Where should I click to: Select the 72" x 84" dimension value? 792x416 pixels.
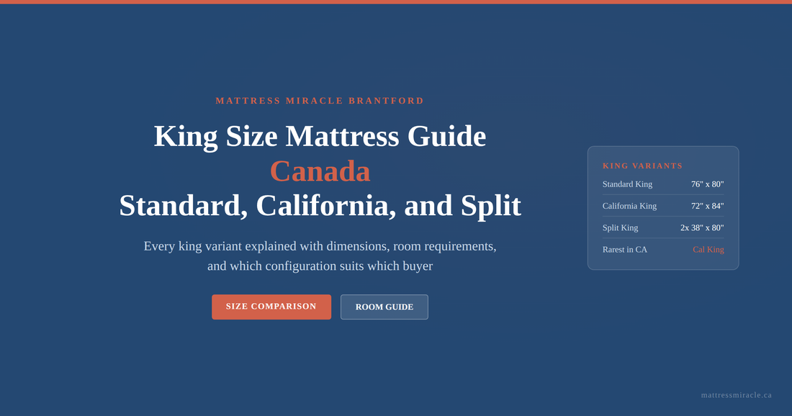[x=707, y=206]
